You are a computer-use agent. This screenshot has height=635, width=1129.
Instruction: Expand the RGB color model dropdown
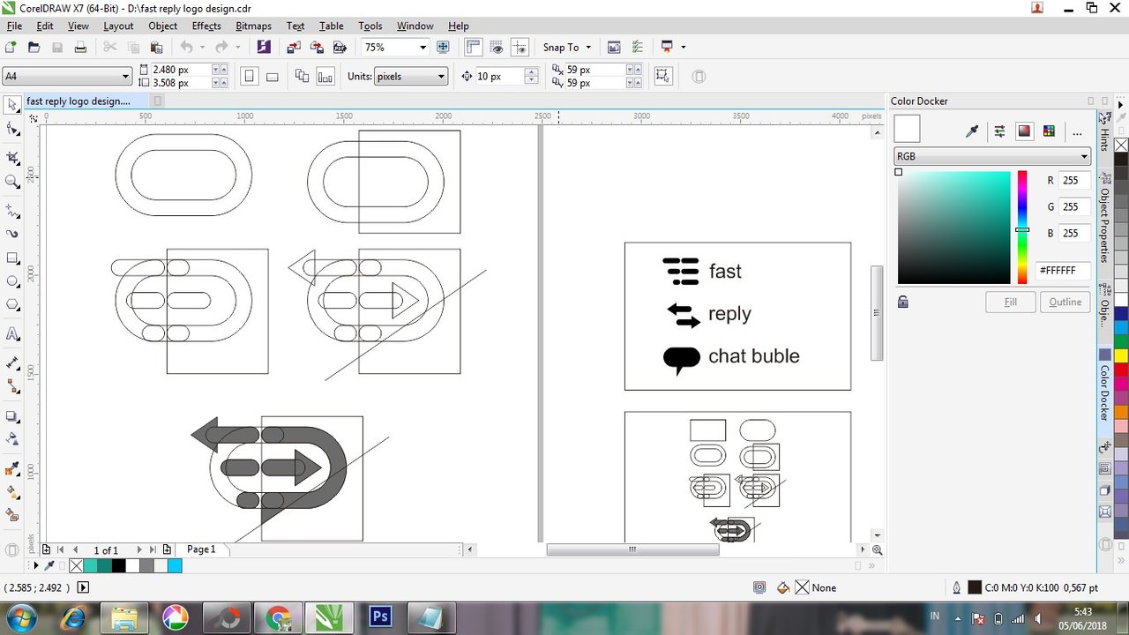[992, 156]
